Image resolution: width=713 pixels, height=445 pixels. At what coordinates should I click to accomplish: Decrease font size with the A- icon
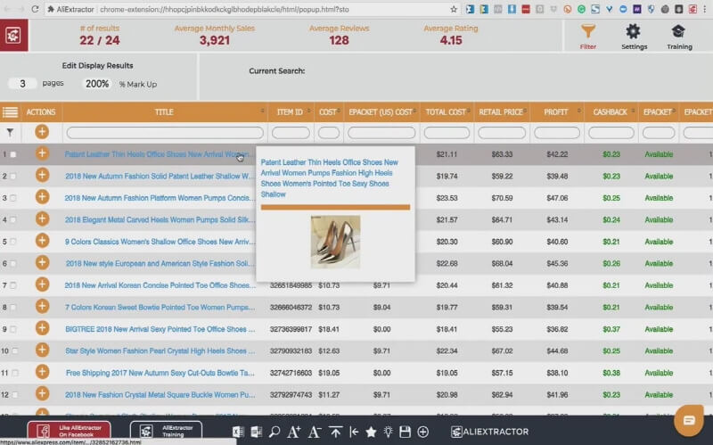click(x=315, y=432)
